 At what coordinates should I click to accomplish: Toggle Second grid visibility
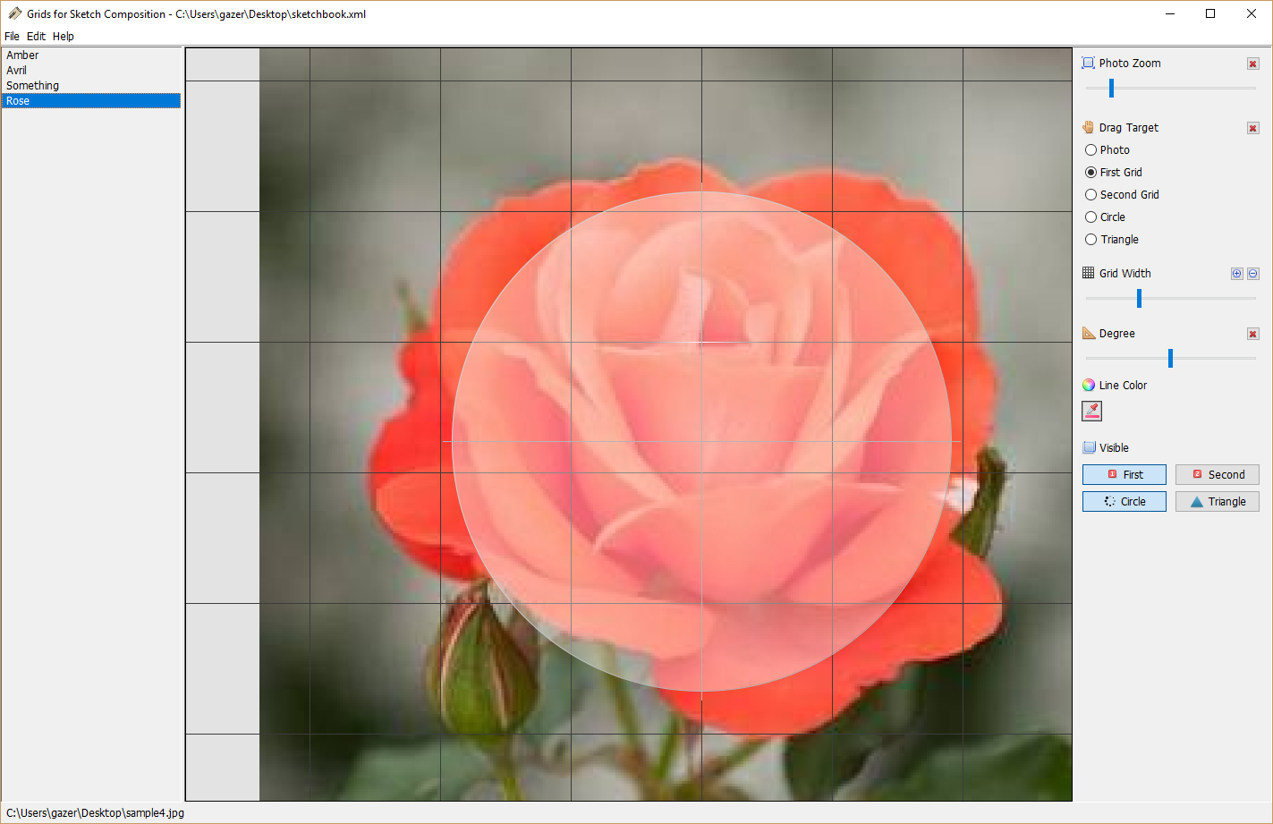[x=1218, y=474]
